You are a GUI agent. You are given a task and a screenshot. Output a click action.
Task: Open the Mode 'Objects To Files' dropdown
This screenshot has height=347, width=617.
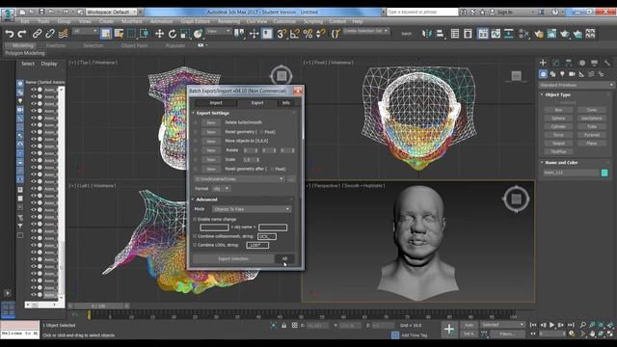(252, 209)
